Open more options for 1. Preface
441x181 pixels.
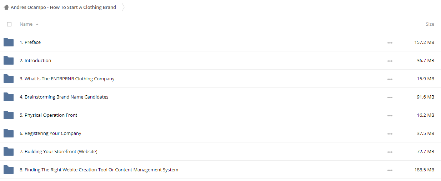click(x=390, y=43)
